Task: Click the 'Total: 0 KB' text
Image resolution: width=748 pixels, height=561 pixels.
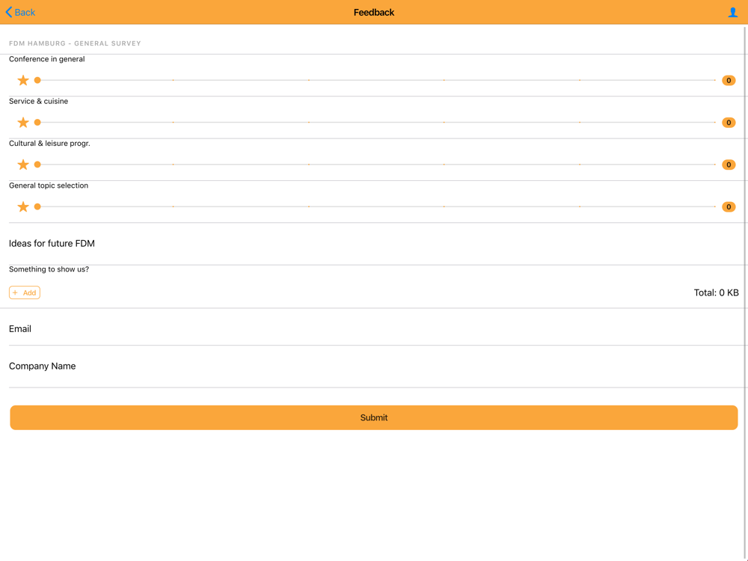Action: 716,292
